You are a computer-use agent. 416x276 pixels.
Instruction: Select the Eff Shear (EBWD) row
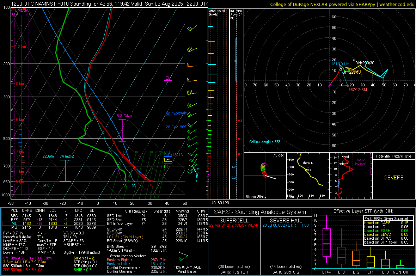point(157,241)
